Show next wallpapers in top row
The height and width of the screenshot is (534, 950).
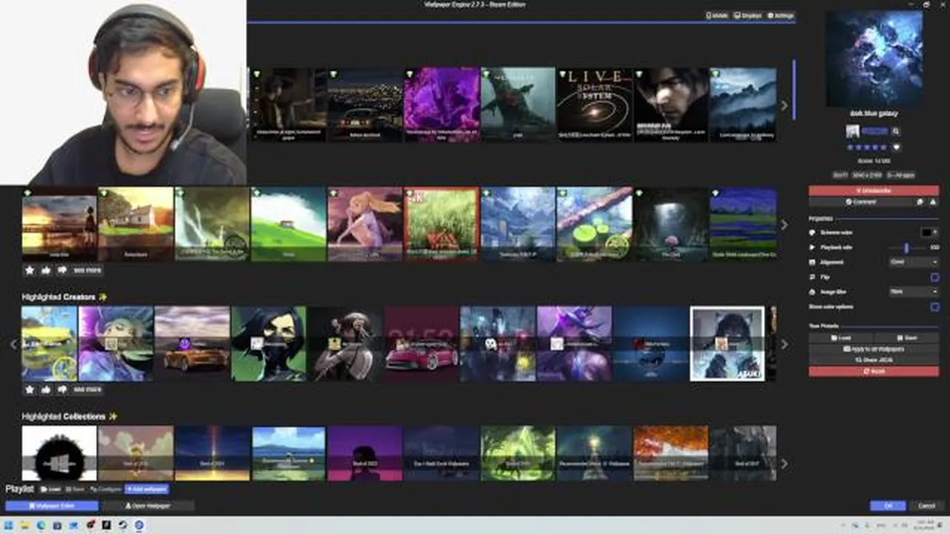(x=784, y=105)
